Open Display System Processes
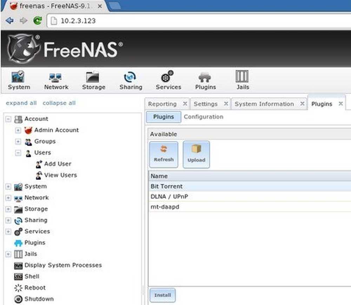Viewport: 351px width, 305px height. point(63,265)
